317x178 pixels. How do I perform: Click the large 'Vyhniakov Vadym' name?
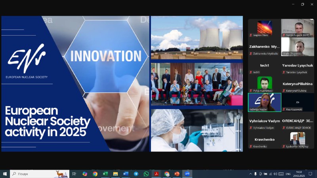tap(264, 121)
